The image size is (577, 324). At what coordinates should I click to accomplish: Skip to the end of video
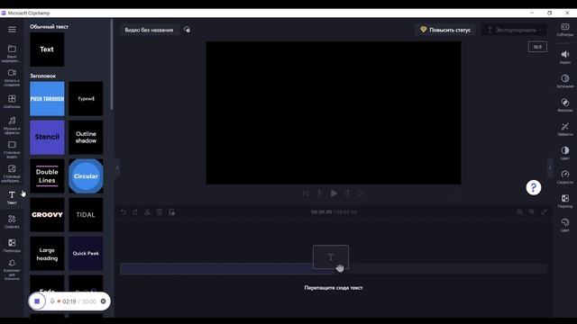pyautogui.click(x=362, y=193)
